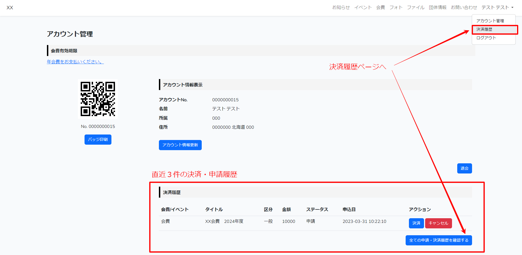Click the XX会費 2024年度 title cell
This screenshot has height=255, width=522.
point(224,221)
